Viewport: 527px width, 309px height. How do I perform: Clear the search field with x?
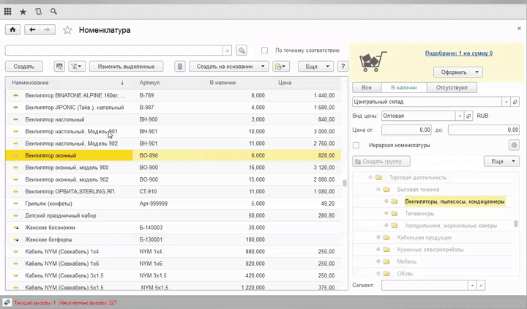click(x=228, y=51)
